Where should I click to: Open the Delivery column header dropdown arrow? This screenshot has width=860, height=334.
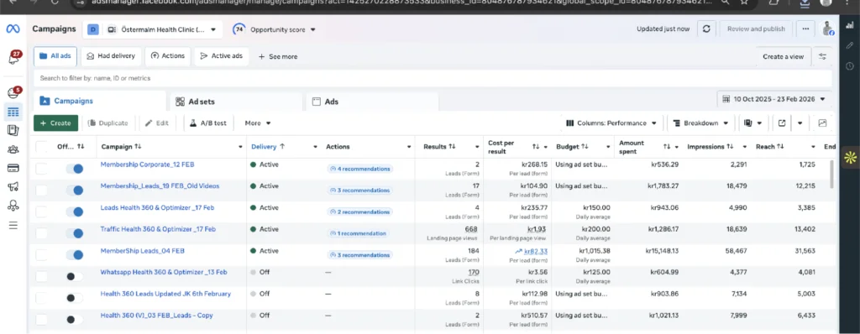click(316, 147)
